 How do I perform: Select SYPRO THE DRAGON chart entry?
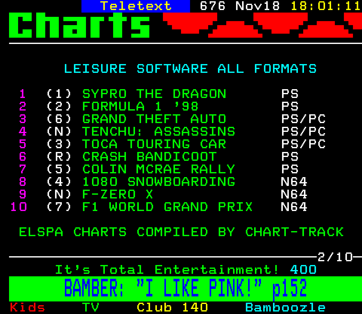[x=154, y=94]
